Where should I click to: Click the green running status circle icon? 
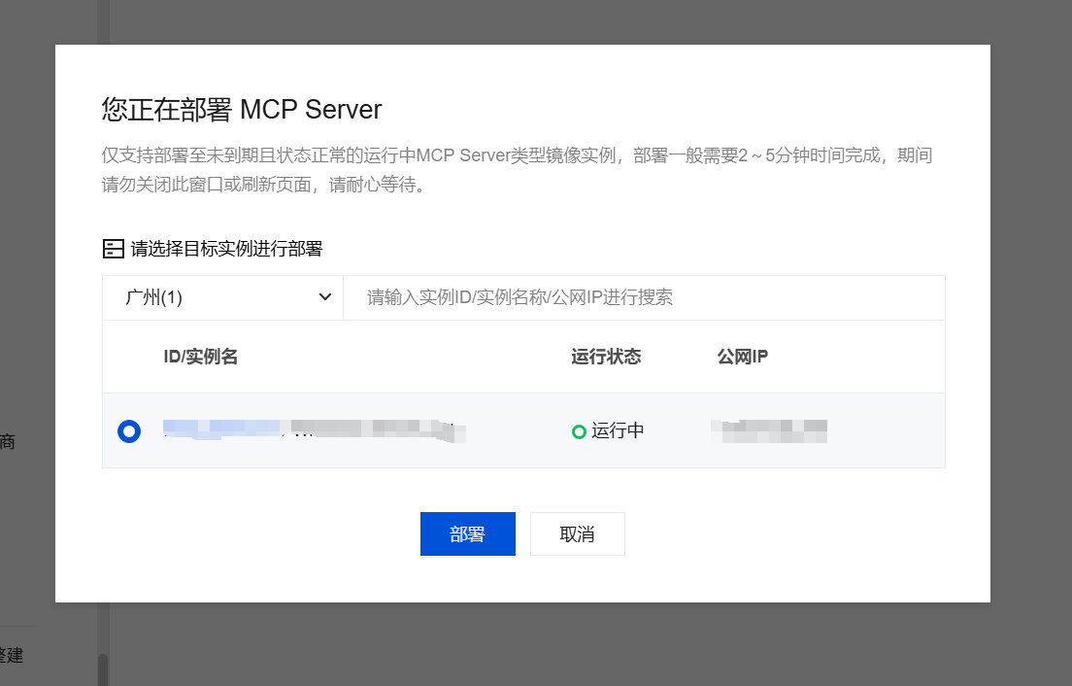[x=579, y=430]
